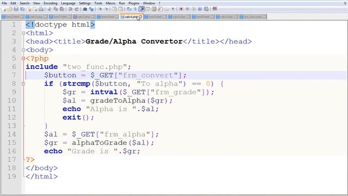
Task: Close the document using top-right X
Action: point(345,3)
